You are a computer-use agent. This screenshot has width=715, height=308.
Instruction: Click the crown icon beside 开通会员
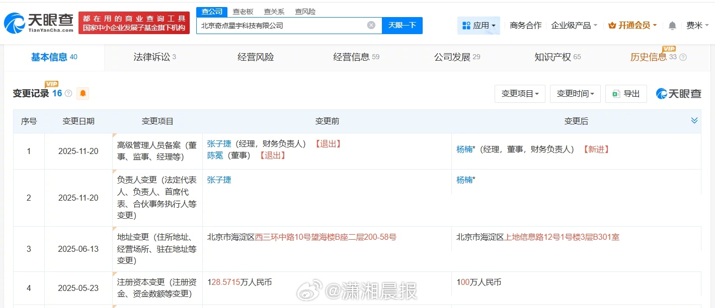(612, 25)
